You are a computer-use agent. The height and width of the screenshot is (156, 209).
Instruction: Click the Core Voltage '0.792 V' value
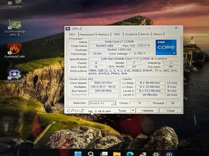[140, 53]
